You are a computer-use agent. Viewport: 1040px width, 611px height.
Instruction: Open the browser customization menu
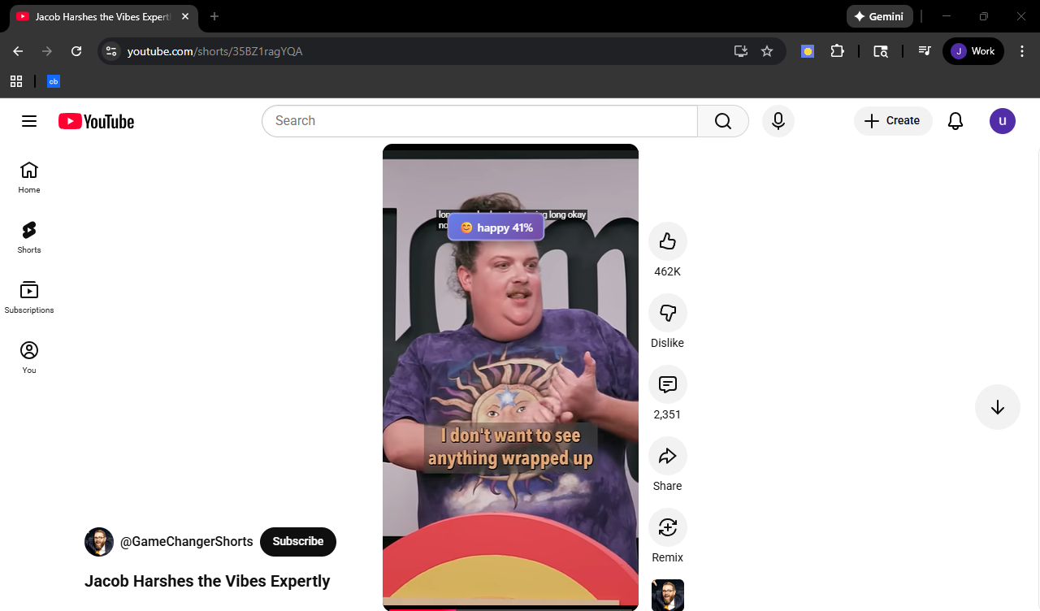1022,50
